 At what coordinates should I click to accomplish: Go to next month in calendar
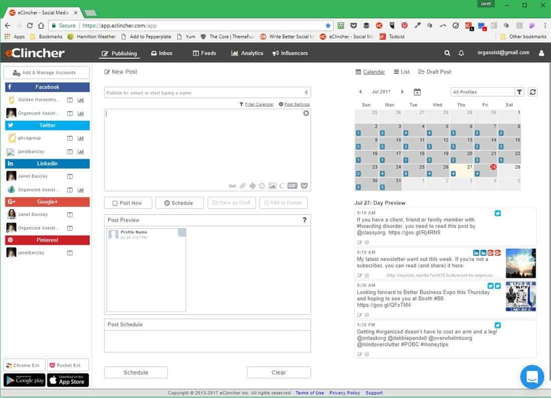point(402,92)
